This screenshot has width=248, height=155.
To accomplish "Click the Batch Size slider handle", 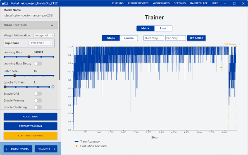I will pos(14,76).
